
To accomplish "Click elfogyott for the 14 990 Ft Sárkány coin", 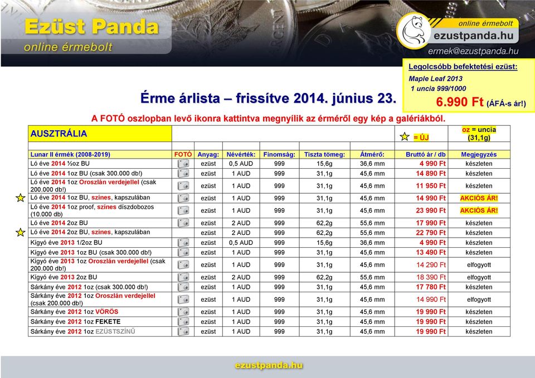I will (479, 300).
